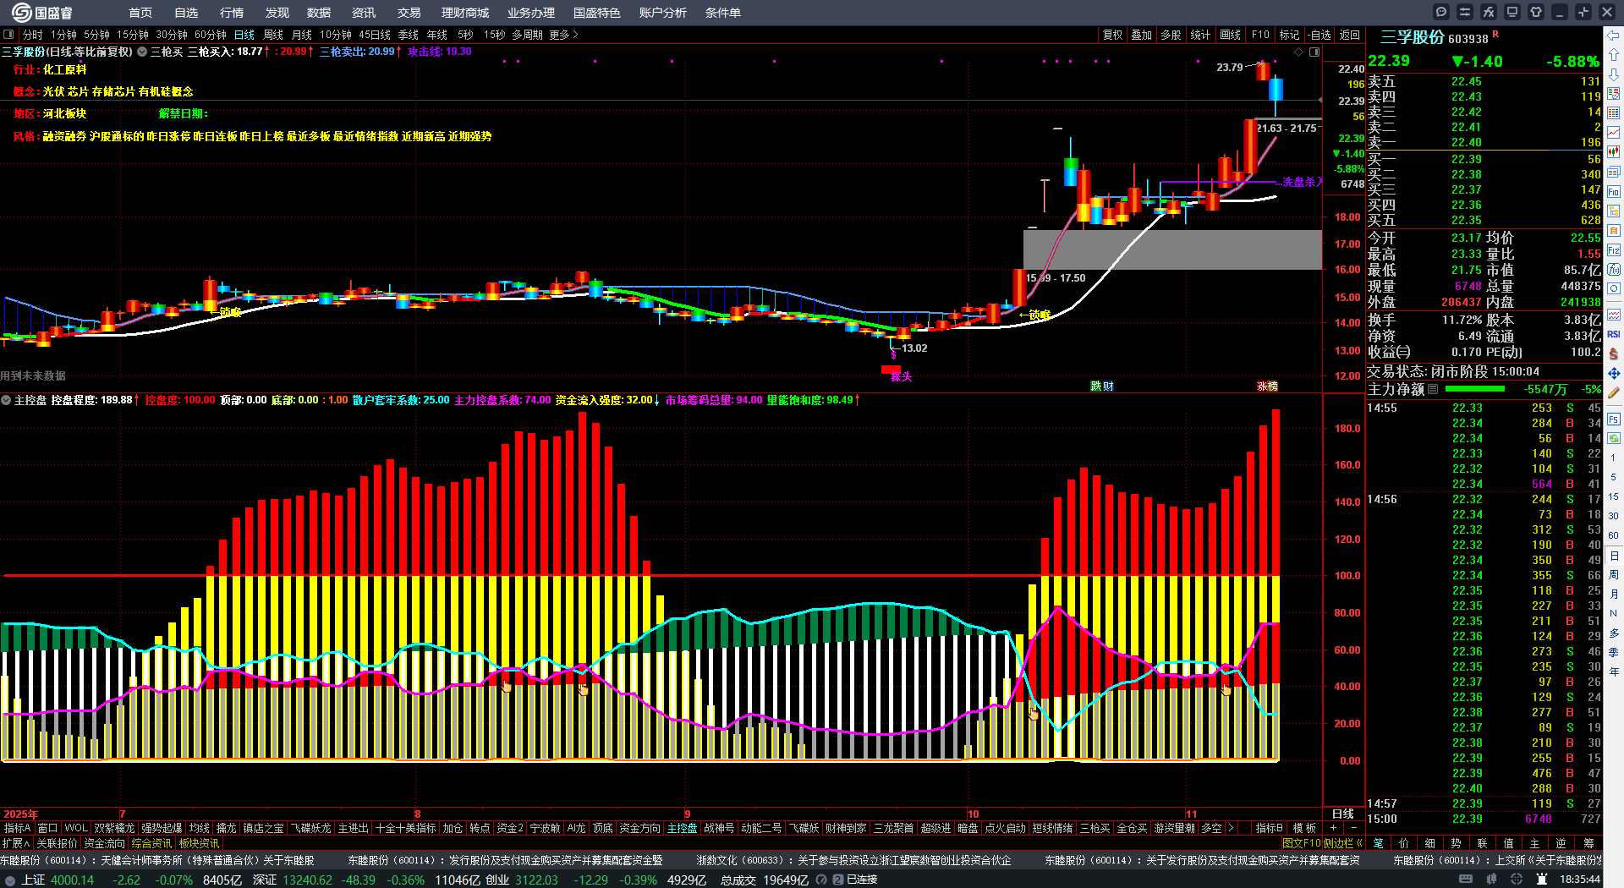Click the plus zoom-in button under 日线

pos(1334,828)
